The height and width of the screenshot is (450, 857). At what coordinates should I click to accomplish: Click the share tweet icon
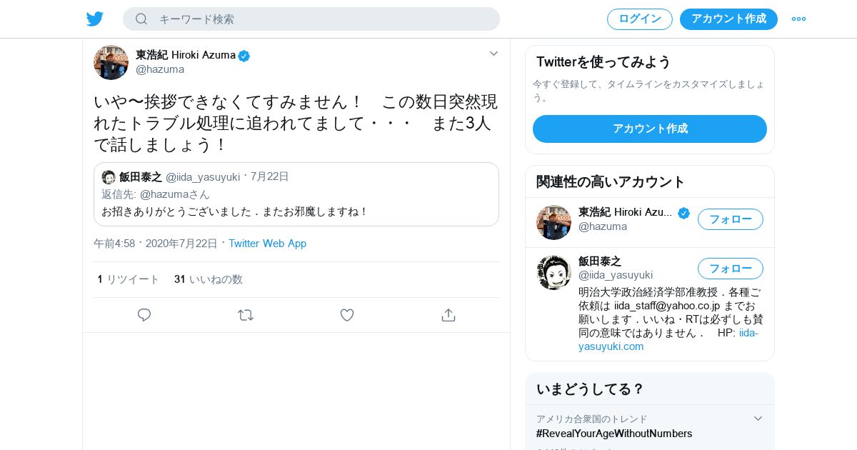[448, 315]
